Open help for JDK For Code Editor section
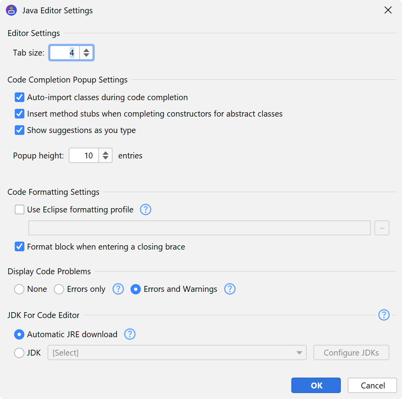Screen dimensions: 402x399 click(x=384, y=315)
